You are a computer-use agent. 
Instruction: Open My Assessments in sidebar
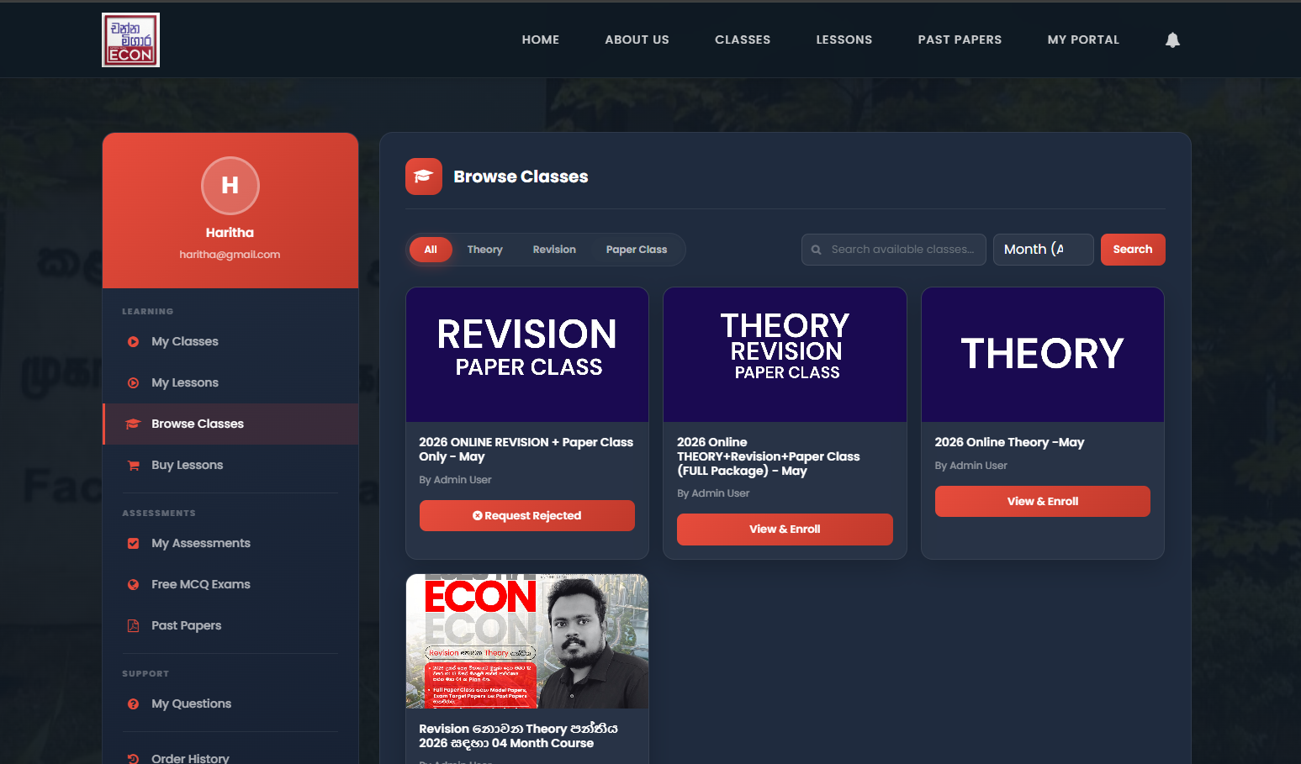[x=230, y=544]
